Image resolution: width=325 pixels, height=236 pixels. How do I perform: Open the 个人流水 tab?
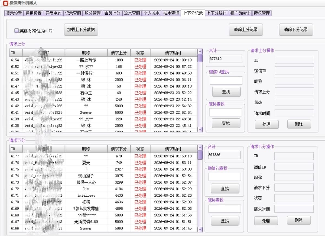pyautogui.click(x=151, y=13)
